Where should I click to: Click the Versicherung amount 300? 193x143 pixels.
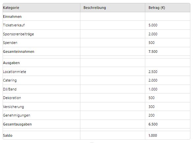pyautogui.click(x=152, y=107)
